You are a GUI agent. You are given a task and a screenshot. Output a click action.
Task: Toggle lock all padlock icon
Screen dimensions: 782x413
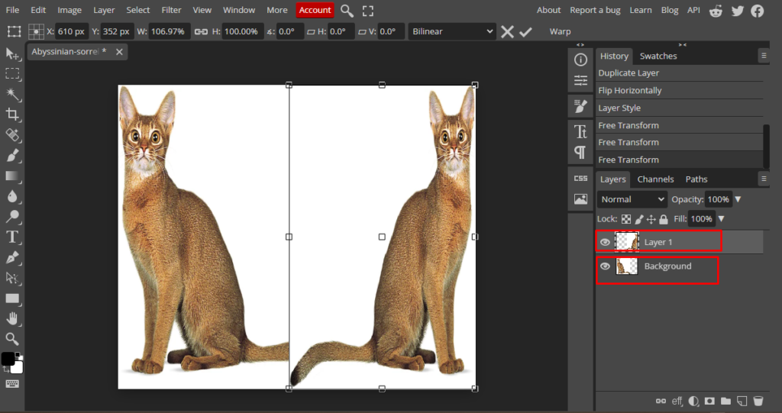664,219
